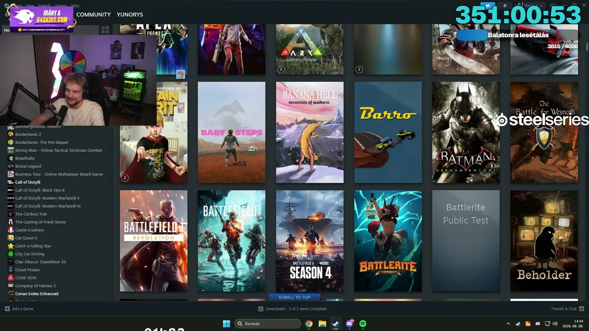Image resolution: width=589 pixels, height=331 pixels.
Task: Open the View menu
Action: click(30, 6)
